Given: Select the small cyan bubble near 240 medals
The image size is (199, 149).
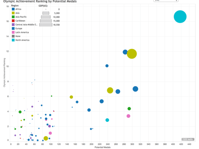Looking at the screenshot, I should pyautogui.click(x=107, y=120).
